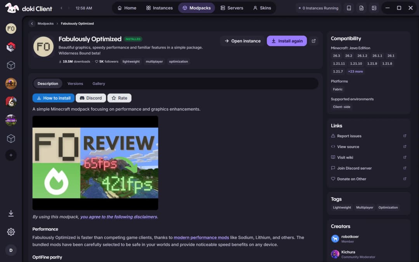Open Join Discord server external icon
Image resolution: width=419 pixels, height=262 pixels.
(x=405, y=168)
